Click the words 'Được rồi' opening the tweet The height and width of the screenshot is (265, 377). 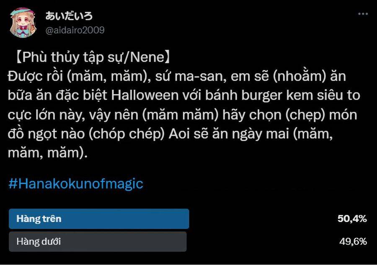[35, 76]
